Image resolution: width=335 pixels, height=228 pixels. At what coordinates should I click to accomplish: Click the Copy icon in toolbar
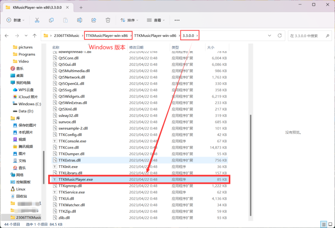(x=51, y=20)
